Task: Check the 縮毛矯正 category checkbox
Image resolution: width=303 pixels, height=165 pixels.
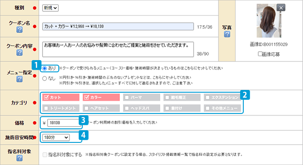Action: pos(167,97)
